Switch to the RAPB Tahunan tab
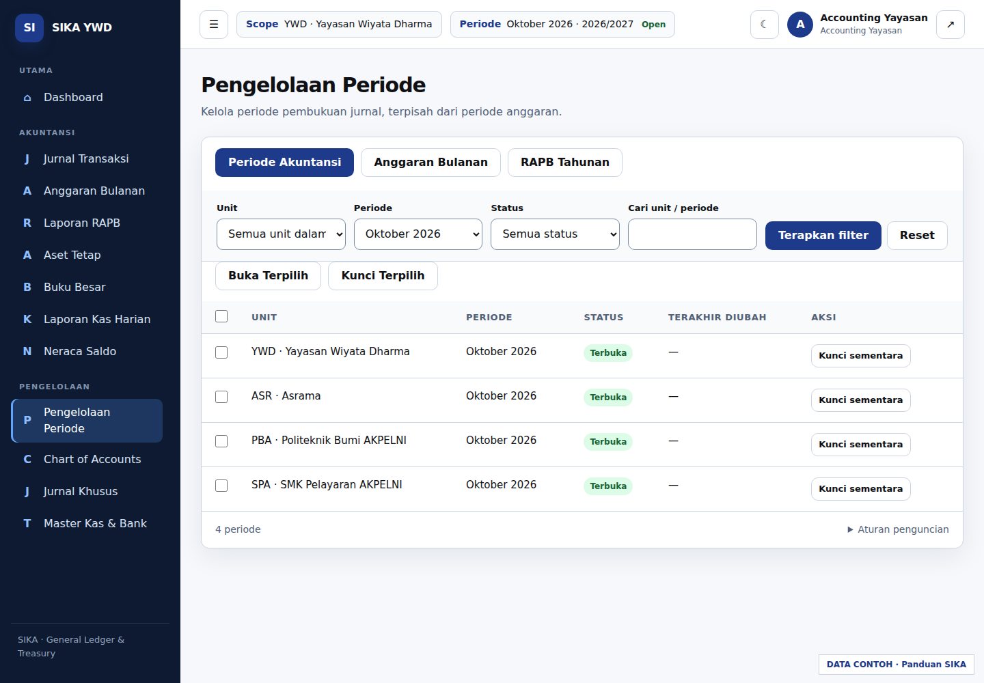984x683 pixels. [565, 163]
